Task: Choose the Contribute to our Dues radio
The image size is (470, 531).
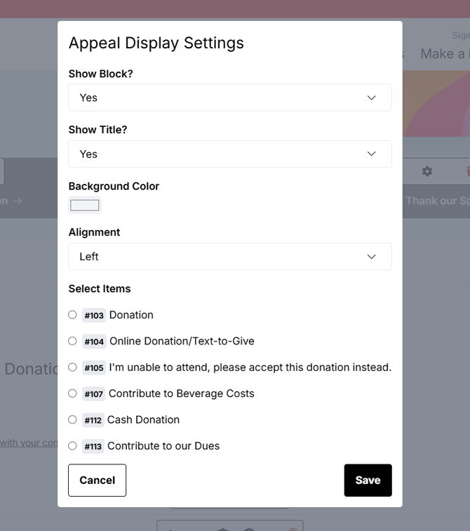Action: pos(72,445)
